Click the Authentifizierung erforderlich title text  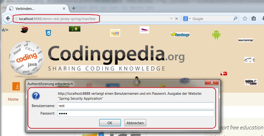coord(50,84)
